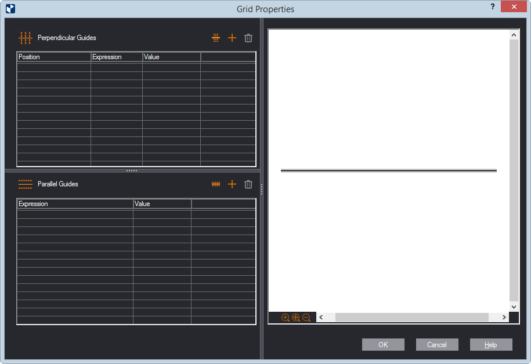Screen dimensions: 531x364
Task: Sort by the Position column header
Action: [53, 57]
